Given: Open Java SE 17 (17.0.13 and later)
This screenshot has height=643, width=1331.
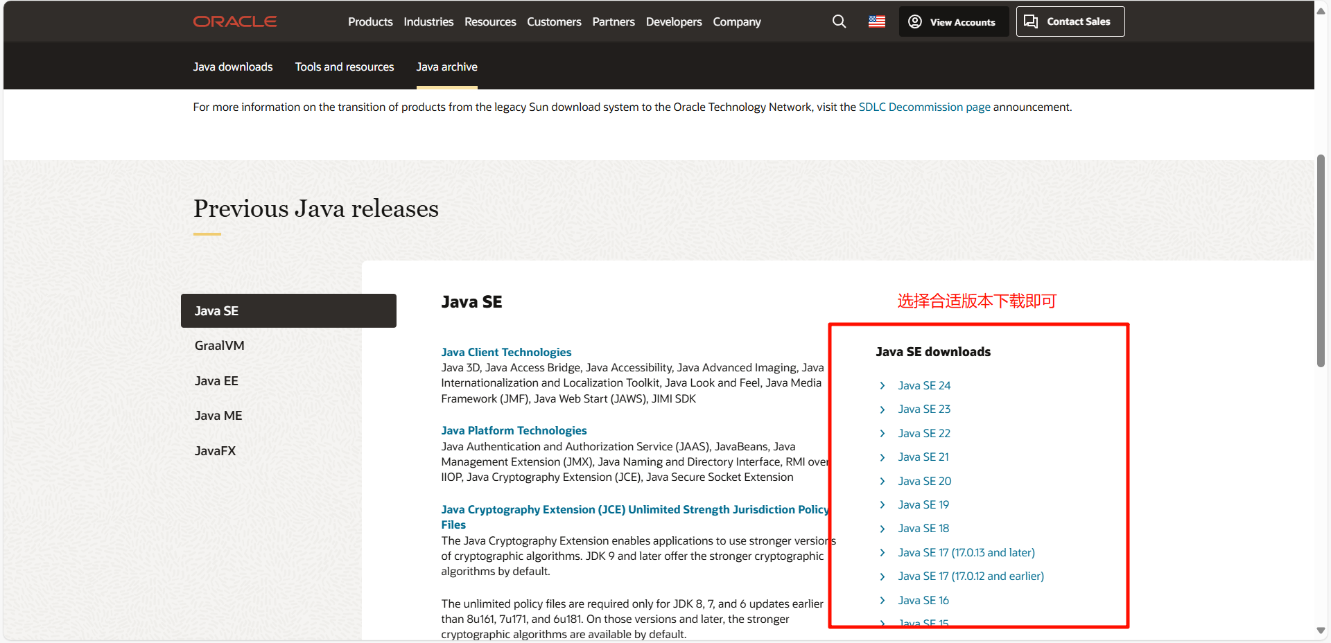Looking at the screenshot, I should (966, 552).
